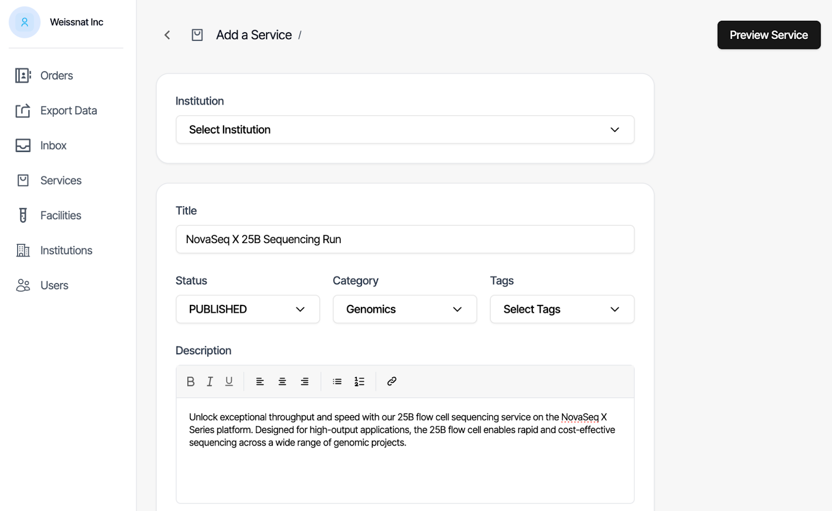832x511 pixels.
Task: Open Inbox in the sidebar
Action: [x=54, y=145]
